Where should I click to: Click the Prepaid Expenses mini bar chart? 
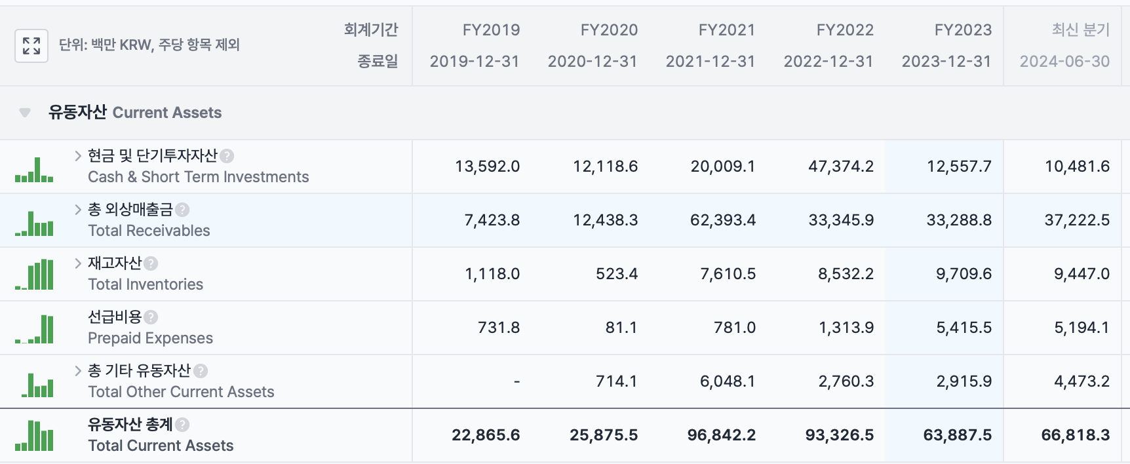34,330
